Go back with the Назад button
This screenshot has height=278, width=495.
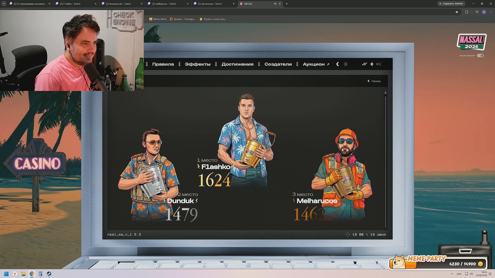tap(374, 81)
